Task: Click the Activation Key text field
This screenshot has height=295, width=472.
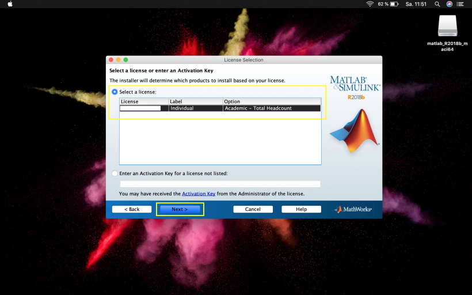Action: pos(220,184)
